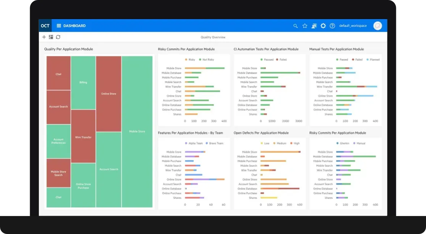
Task: Select the red Account Search treemap tile
Action: pos(58,107)
